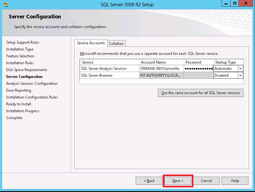This screenshot has width=255, height=192.
Task: Click the Password column header
Action: [199, 62]
